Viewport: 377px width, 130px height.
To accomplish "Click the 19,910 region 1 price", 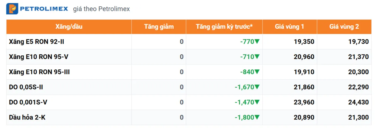I will 304,72.
